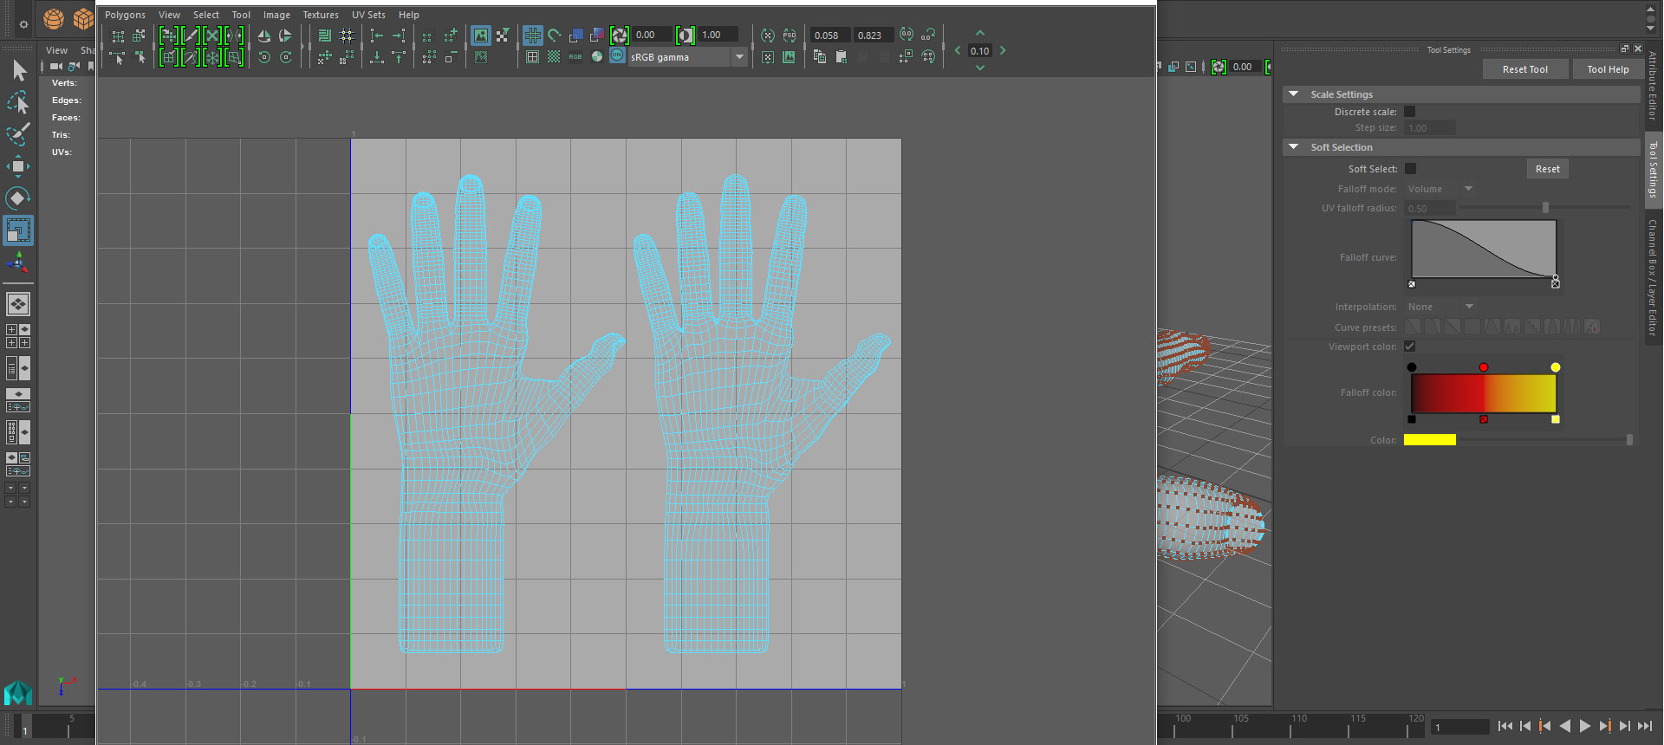Screen dimensions: 1664x745
Task: Choose the Move tool in toolbox
Action: (x=18, y=166)
